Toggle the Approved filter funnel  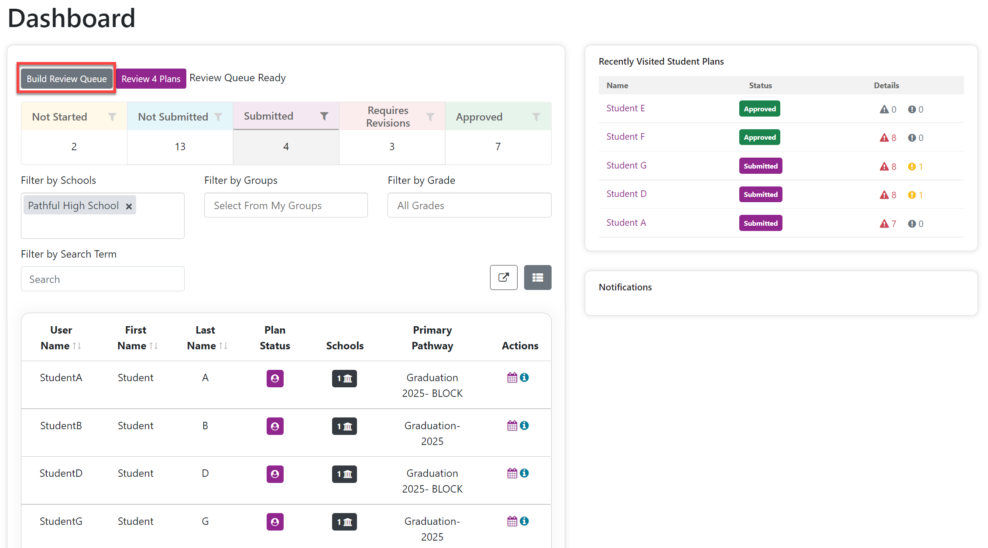pyautogui.click(x=536, y=117)
